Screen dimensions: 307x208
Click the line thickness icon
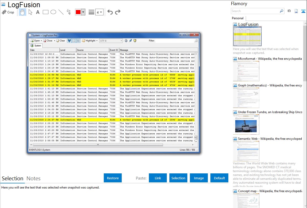(x=91, y=12)
